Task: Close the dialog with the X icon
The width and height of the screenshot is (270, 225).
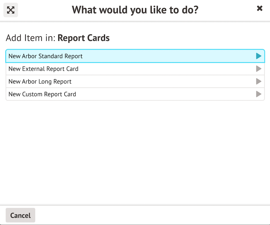Action: click(x=260, y=8)
